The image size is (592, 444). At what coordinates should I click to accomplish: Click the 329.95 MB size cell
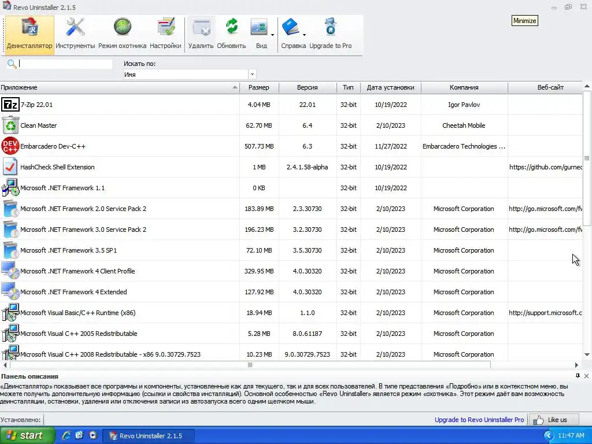tap(259, 271)
